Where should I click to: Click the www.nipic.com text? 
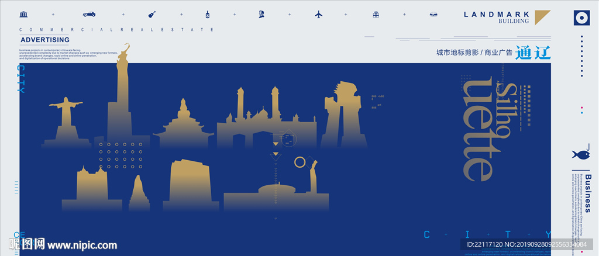[x=82, y=245]
